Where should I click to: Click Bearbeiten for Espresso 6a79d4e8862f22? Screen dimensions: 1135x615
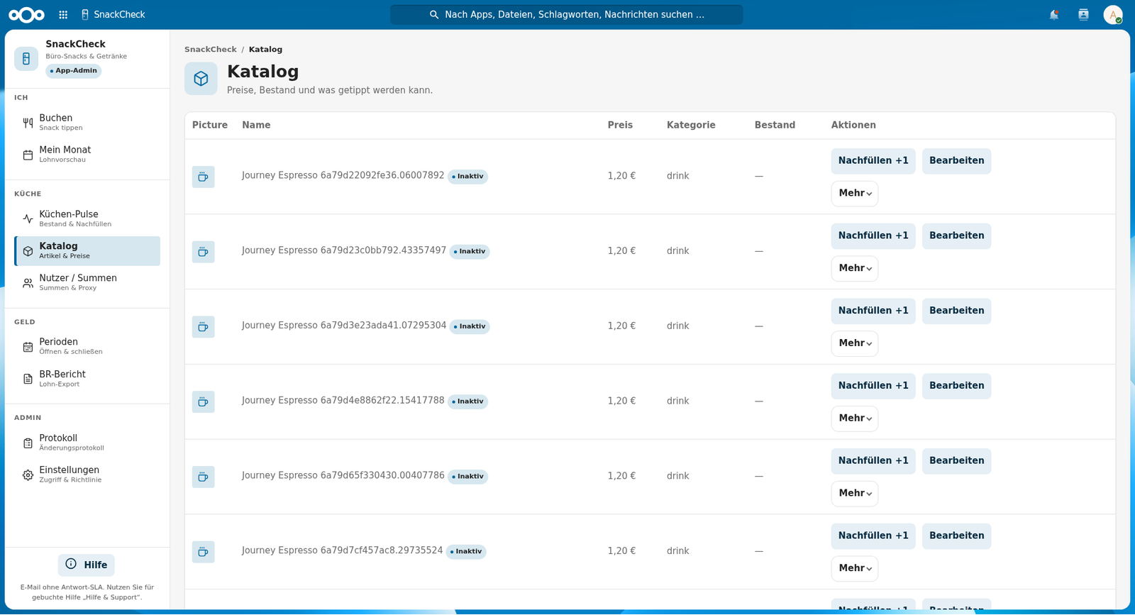(957, 387)
